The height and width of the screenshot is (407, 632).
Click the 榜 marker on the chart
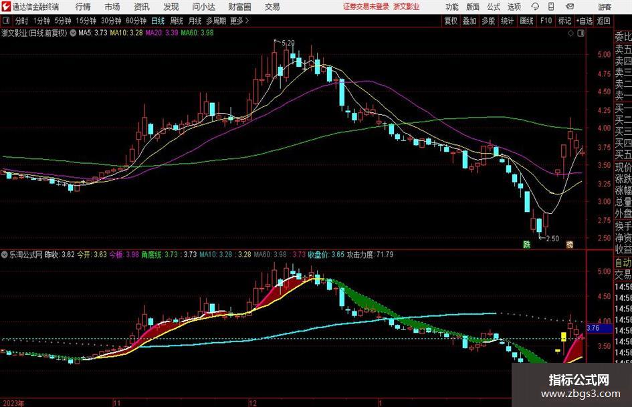[570, 244]
